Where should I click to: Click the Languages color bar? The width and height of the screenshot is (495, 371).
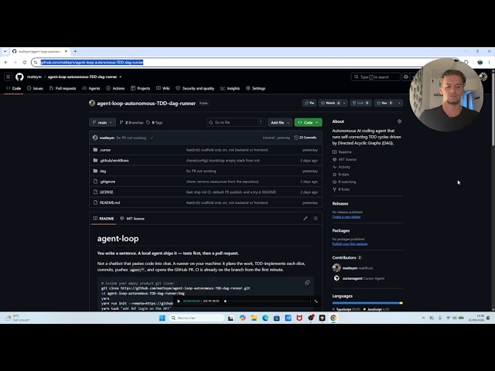pos(367,303)
